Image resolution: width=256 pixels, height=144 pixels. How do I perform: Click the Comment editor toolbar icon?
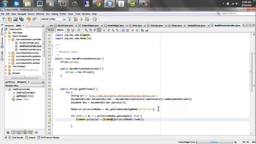click(142, 30)
